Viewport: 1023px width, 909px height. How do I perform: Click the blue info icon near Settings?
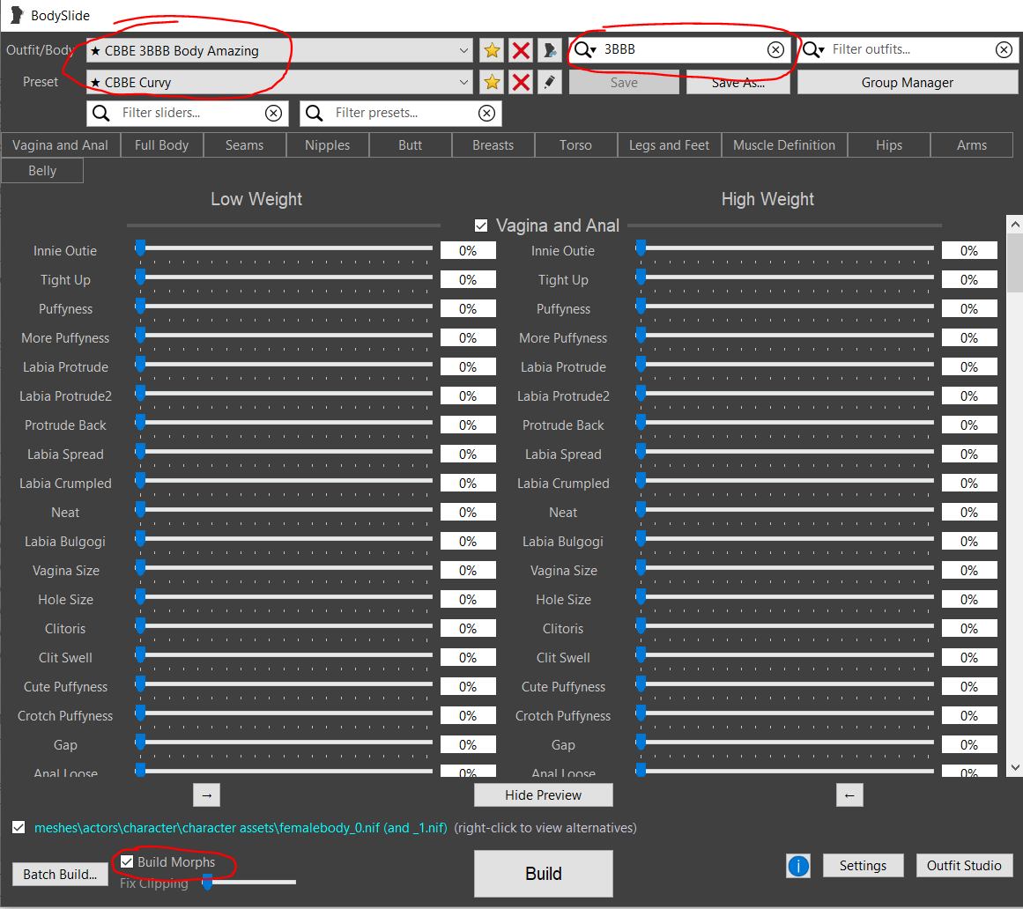pos(798,865)
